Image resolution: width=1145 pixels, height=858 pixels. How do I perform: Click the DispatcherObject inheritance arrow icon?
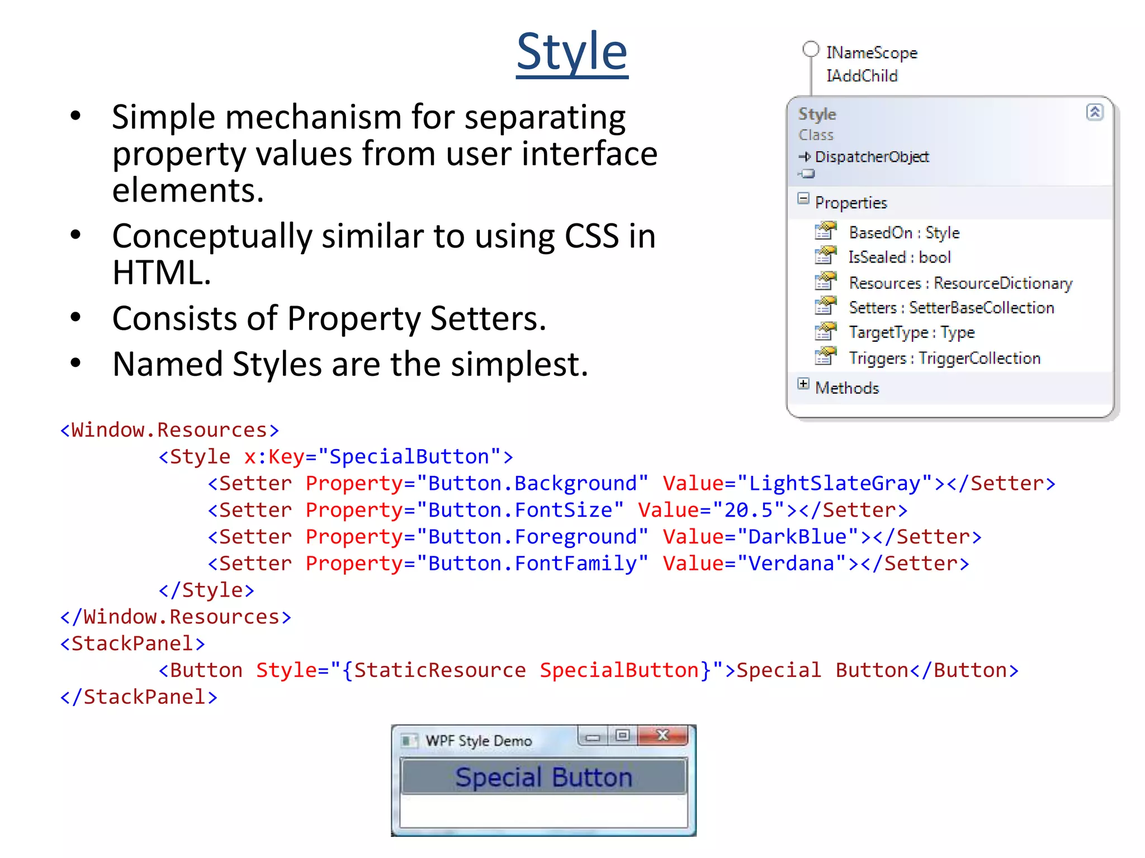tap(805, 157)
